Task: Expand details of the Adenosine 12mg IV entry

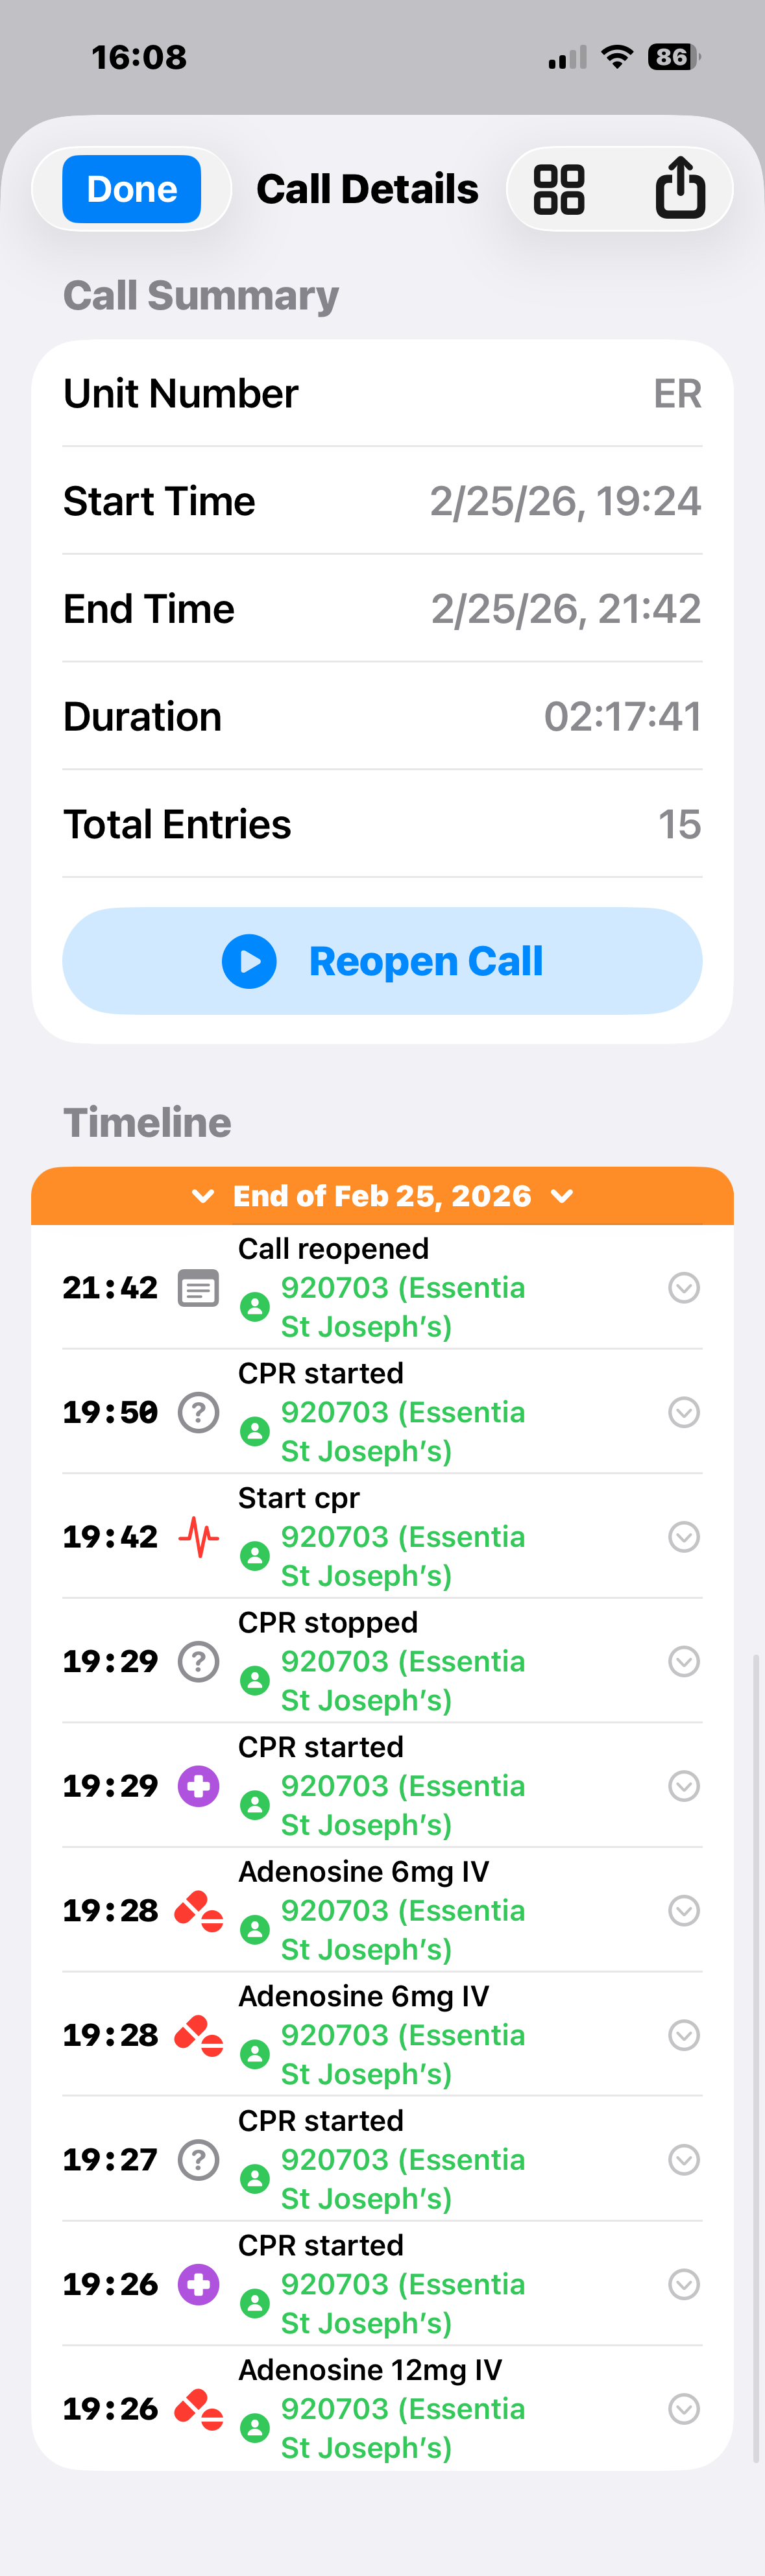Action: tap(684, 2408)
